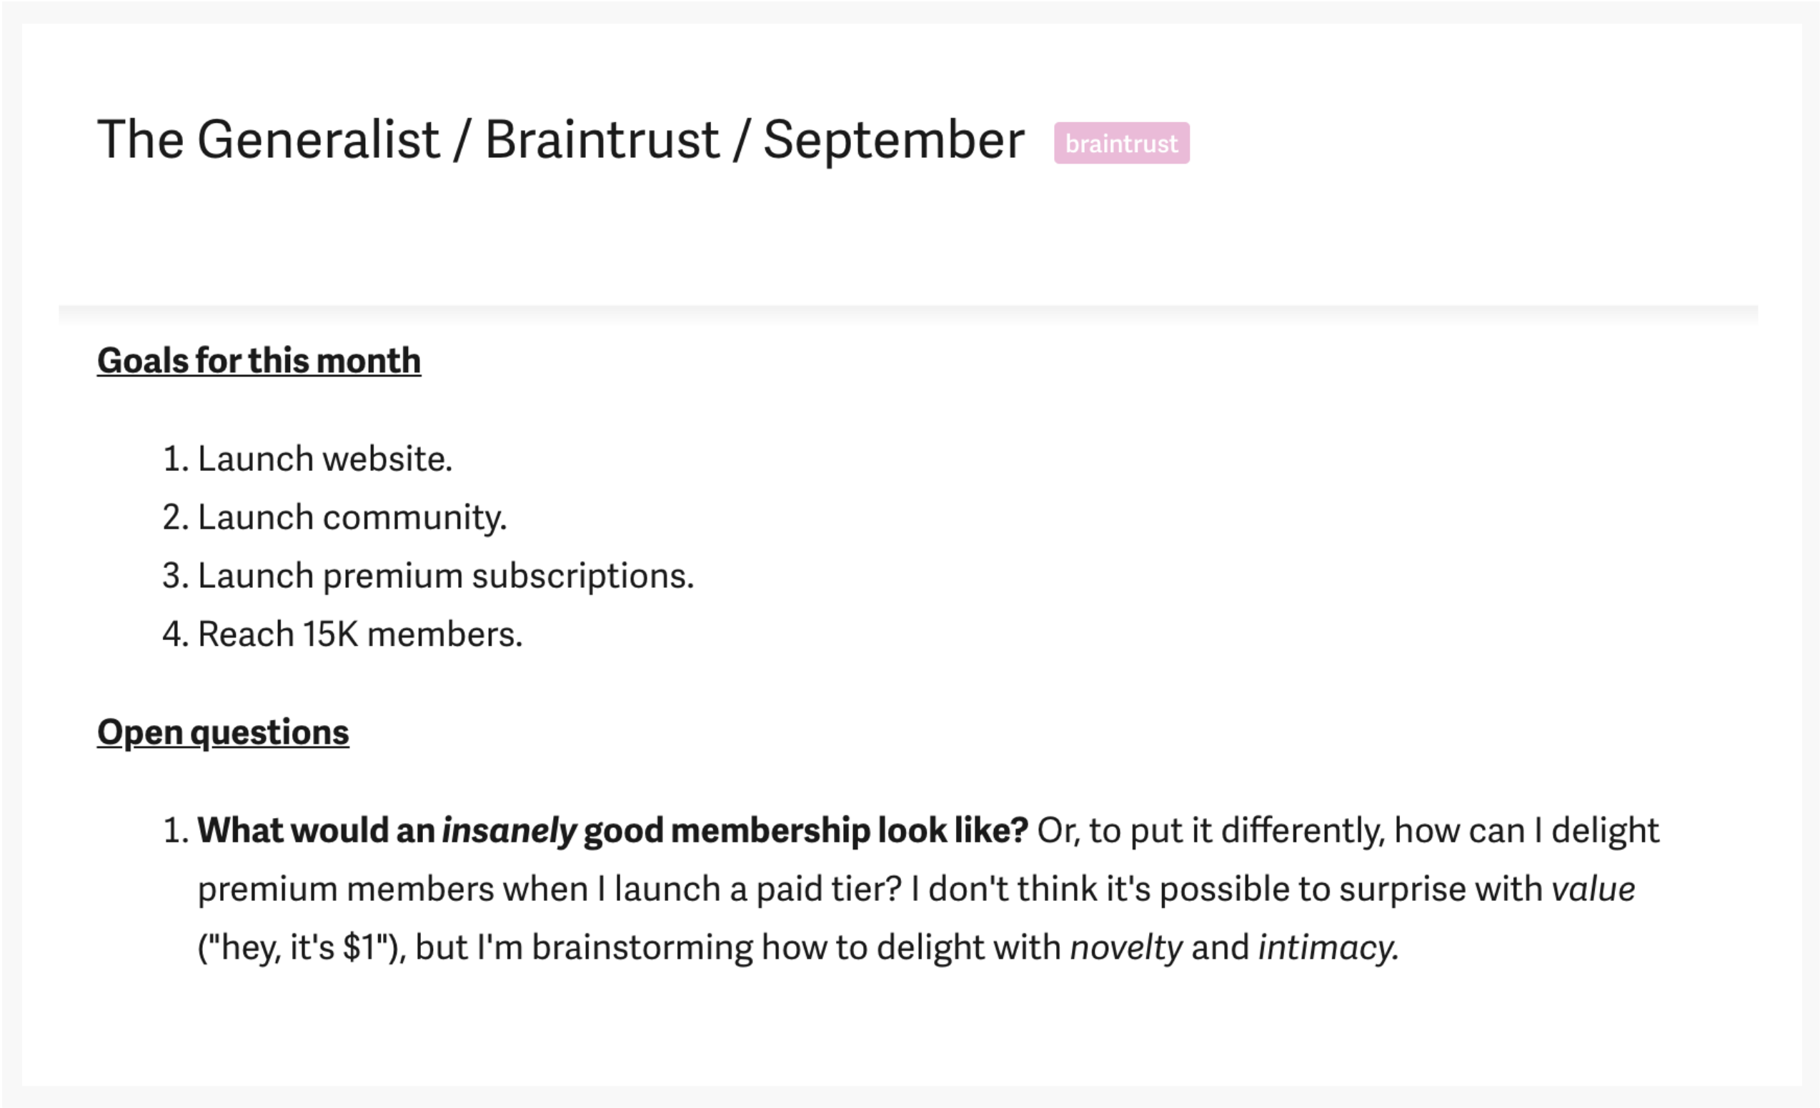Click the italic word 'value'

pos(1593,889)
